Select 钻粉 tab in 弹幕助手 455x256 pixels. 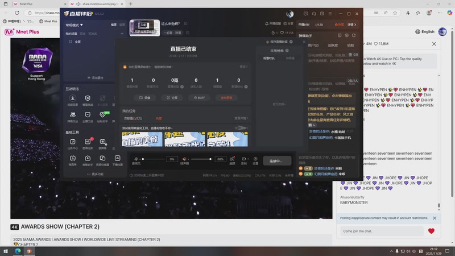[x=350, y=46]
